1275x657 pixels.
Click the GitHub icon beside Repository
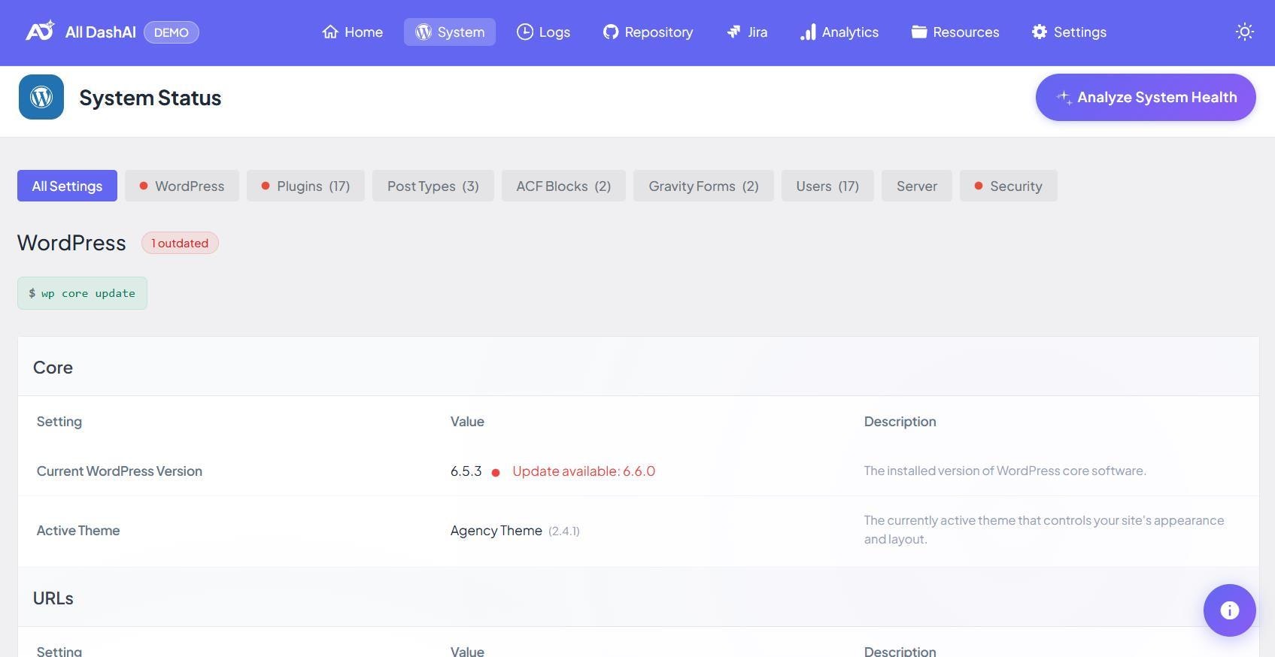coord(611,32)
